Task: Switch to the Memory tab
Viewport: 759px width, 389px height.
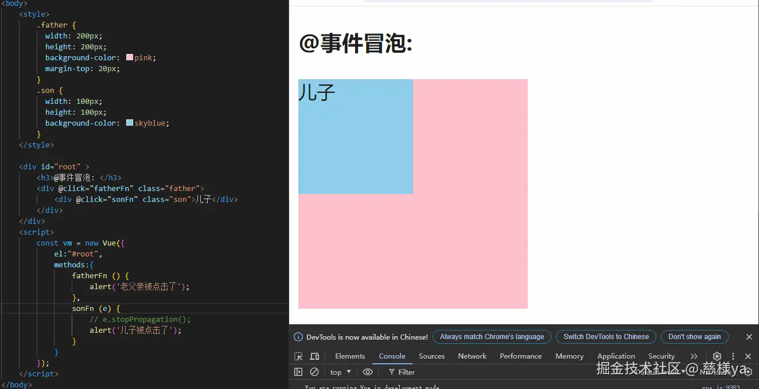Action: (569, 356)
